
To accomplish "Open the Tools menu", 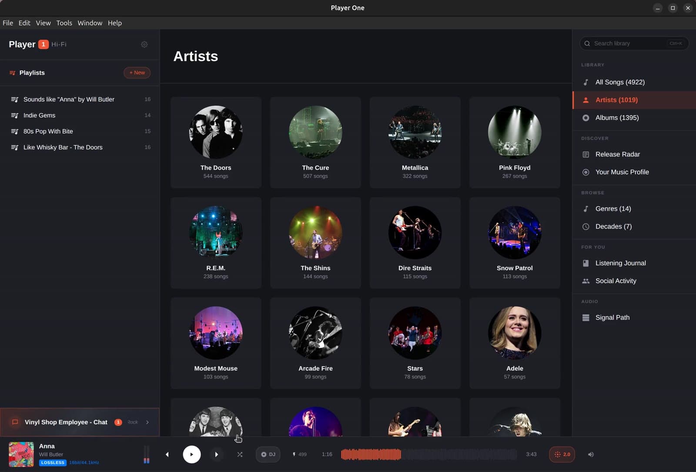I will (x=64, y=23).
